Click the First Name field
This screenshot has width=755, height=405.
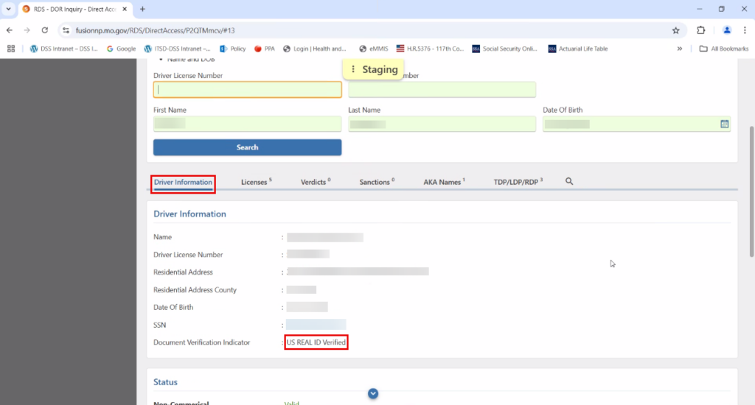pyautogui.click(x=248, y=124)
